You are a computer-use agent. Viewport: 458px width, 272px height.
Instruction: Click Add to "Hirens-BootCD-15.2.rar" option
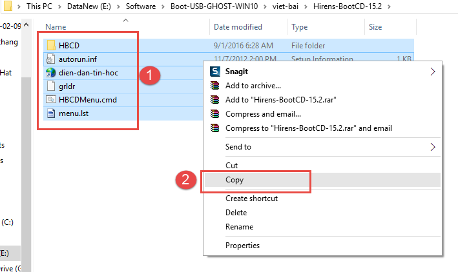tap(282, 100)
